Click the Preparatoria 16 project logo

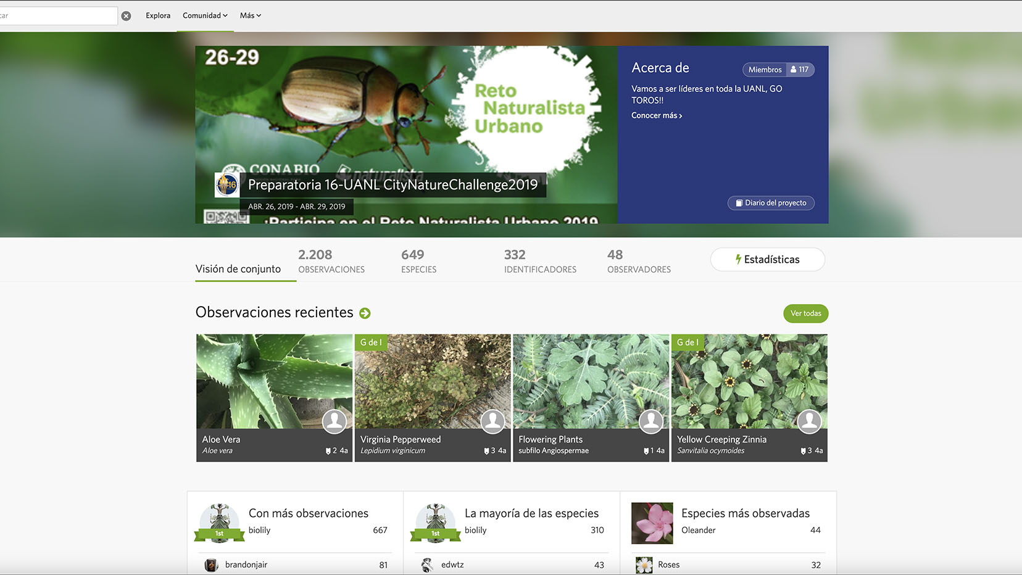click(227, 184)
